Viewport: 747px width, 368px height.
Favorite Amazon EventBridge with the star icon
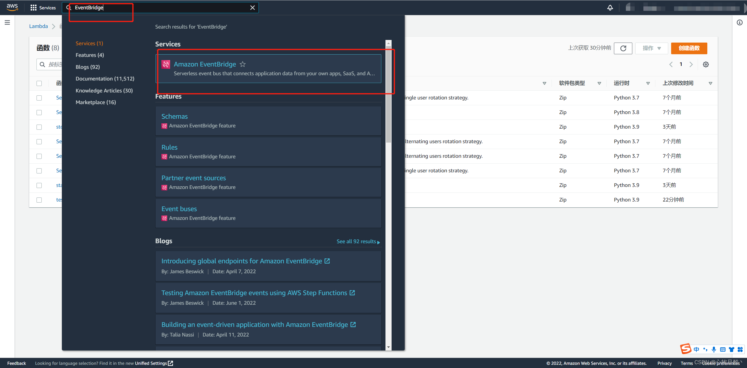coord(242,64)
